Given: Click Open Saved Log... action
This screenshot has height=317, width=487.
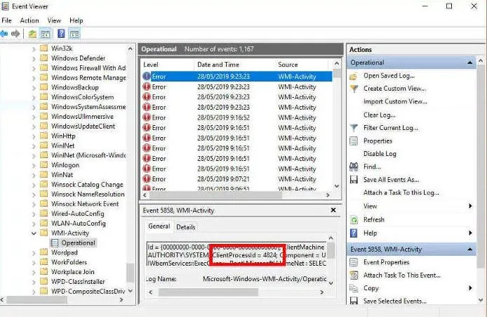Looking at the screenshot, I should point(389,76).
